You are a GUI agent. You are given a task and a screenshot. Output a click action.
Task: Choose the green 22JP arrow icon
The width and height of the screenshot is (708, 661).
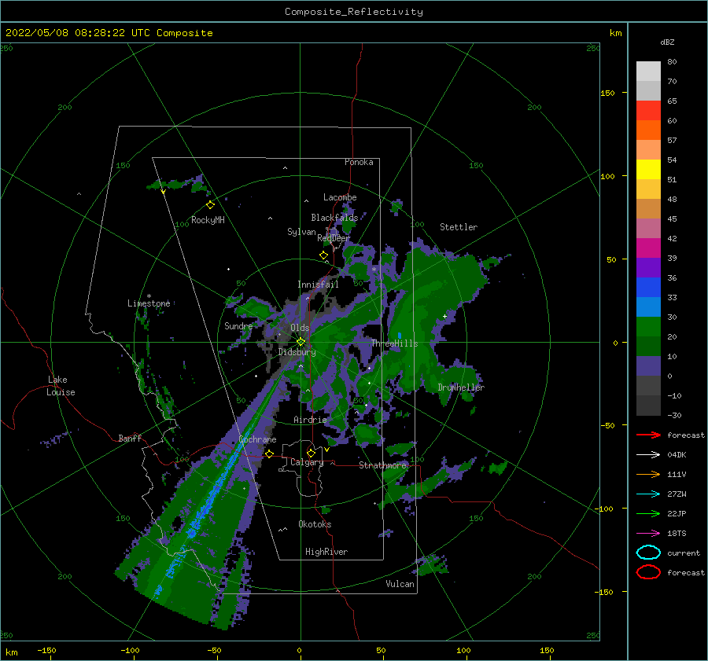pyautogui.click(x=648, y=513)
